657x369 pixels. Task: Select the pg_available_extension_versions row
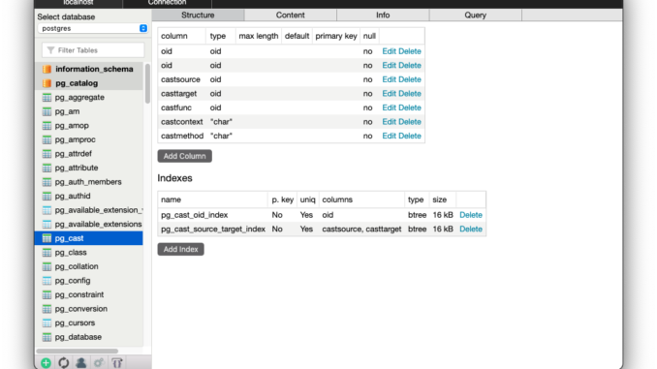coord(89,210)
